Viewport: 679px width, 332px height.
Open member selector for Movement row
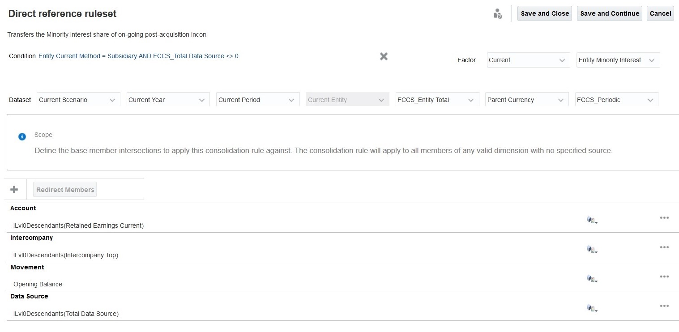click(x=592, y=279)
